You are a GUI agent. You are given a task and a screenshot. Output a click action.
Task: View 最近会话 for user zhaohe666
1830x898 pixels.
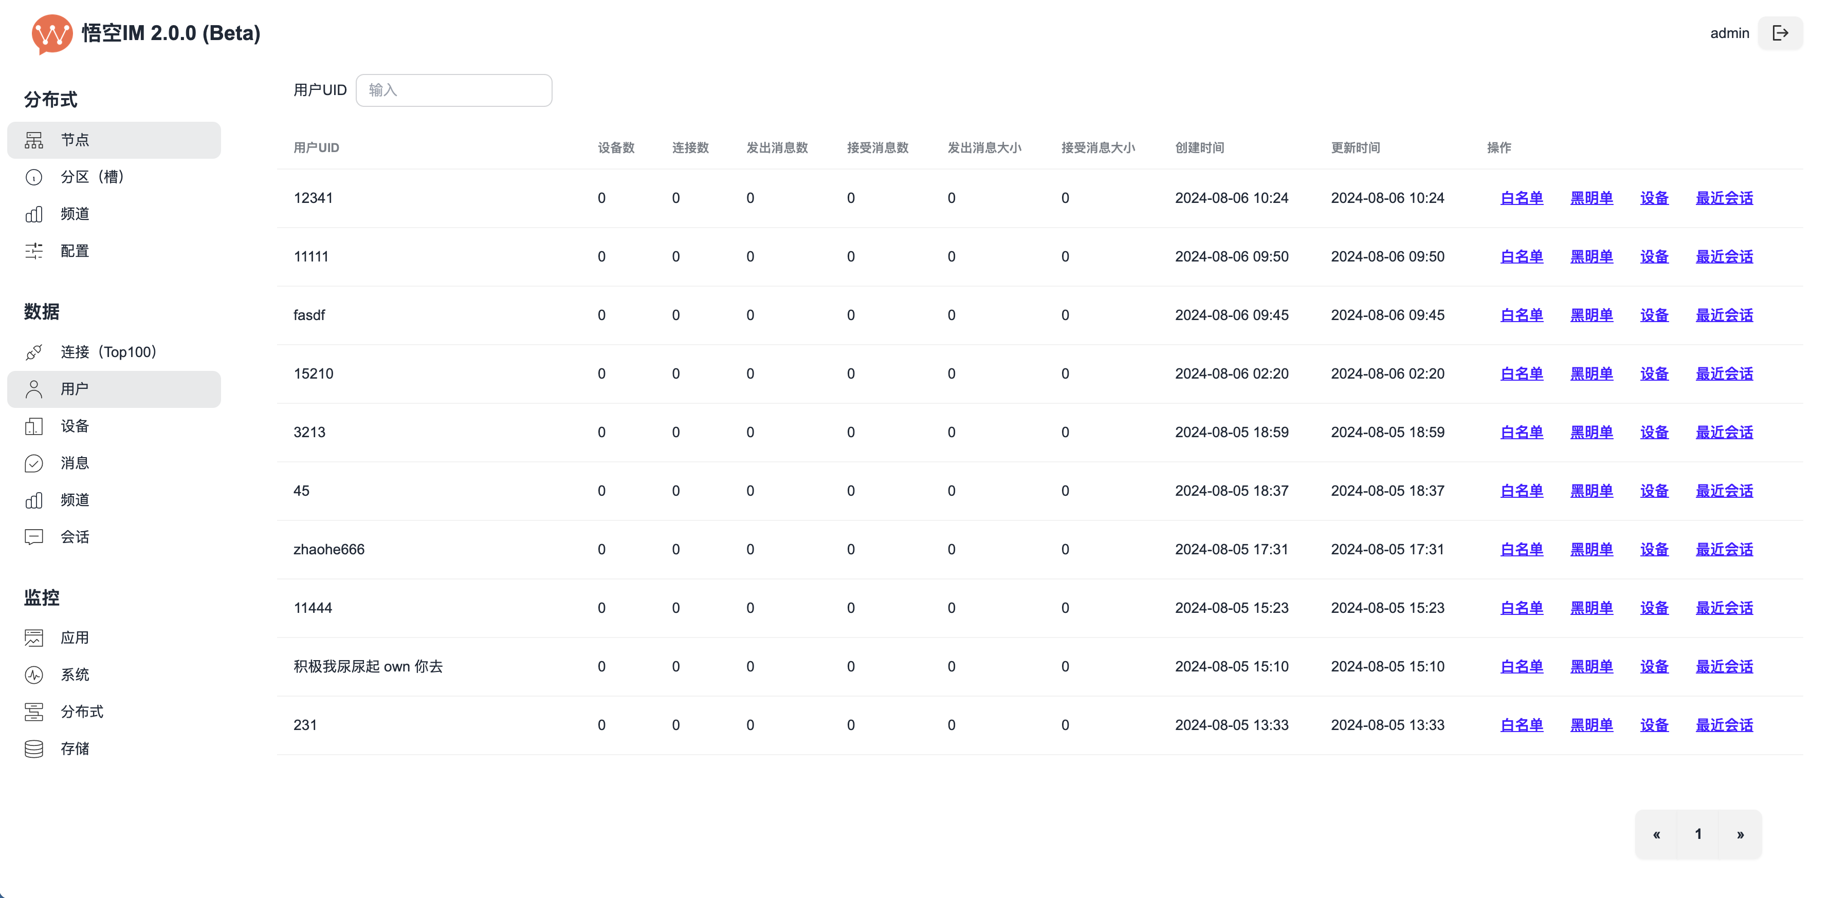pyautogui.click(x=1724, y=550)
